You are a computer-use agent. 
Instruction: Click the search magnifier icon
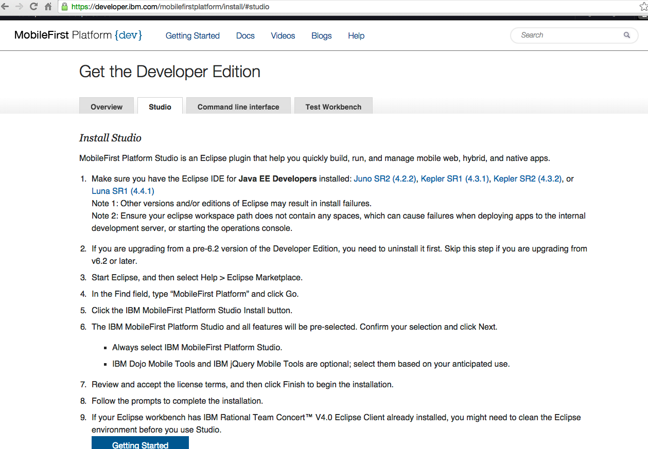[x=626, y=35]
